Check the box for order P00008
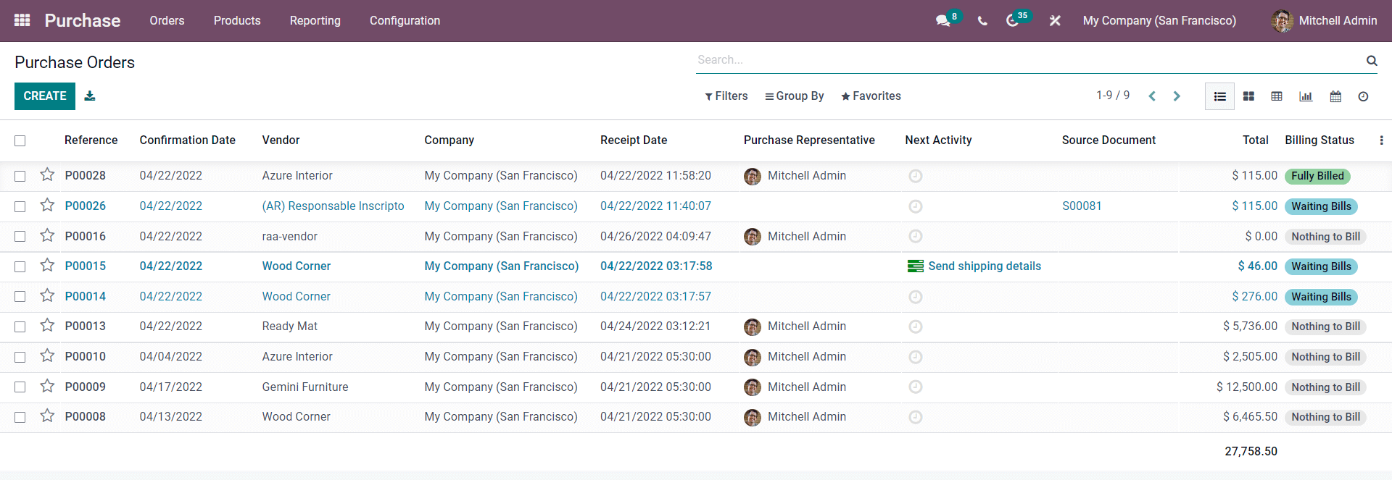The height and width of the screenshot is (480, 1392). pyautogui.click(x=20, y=417)
